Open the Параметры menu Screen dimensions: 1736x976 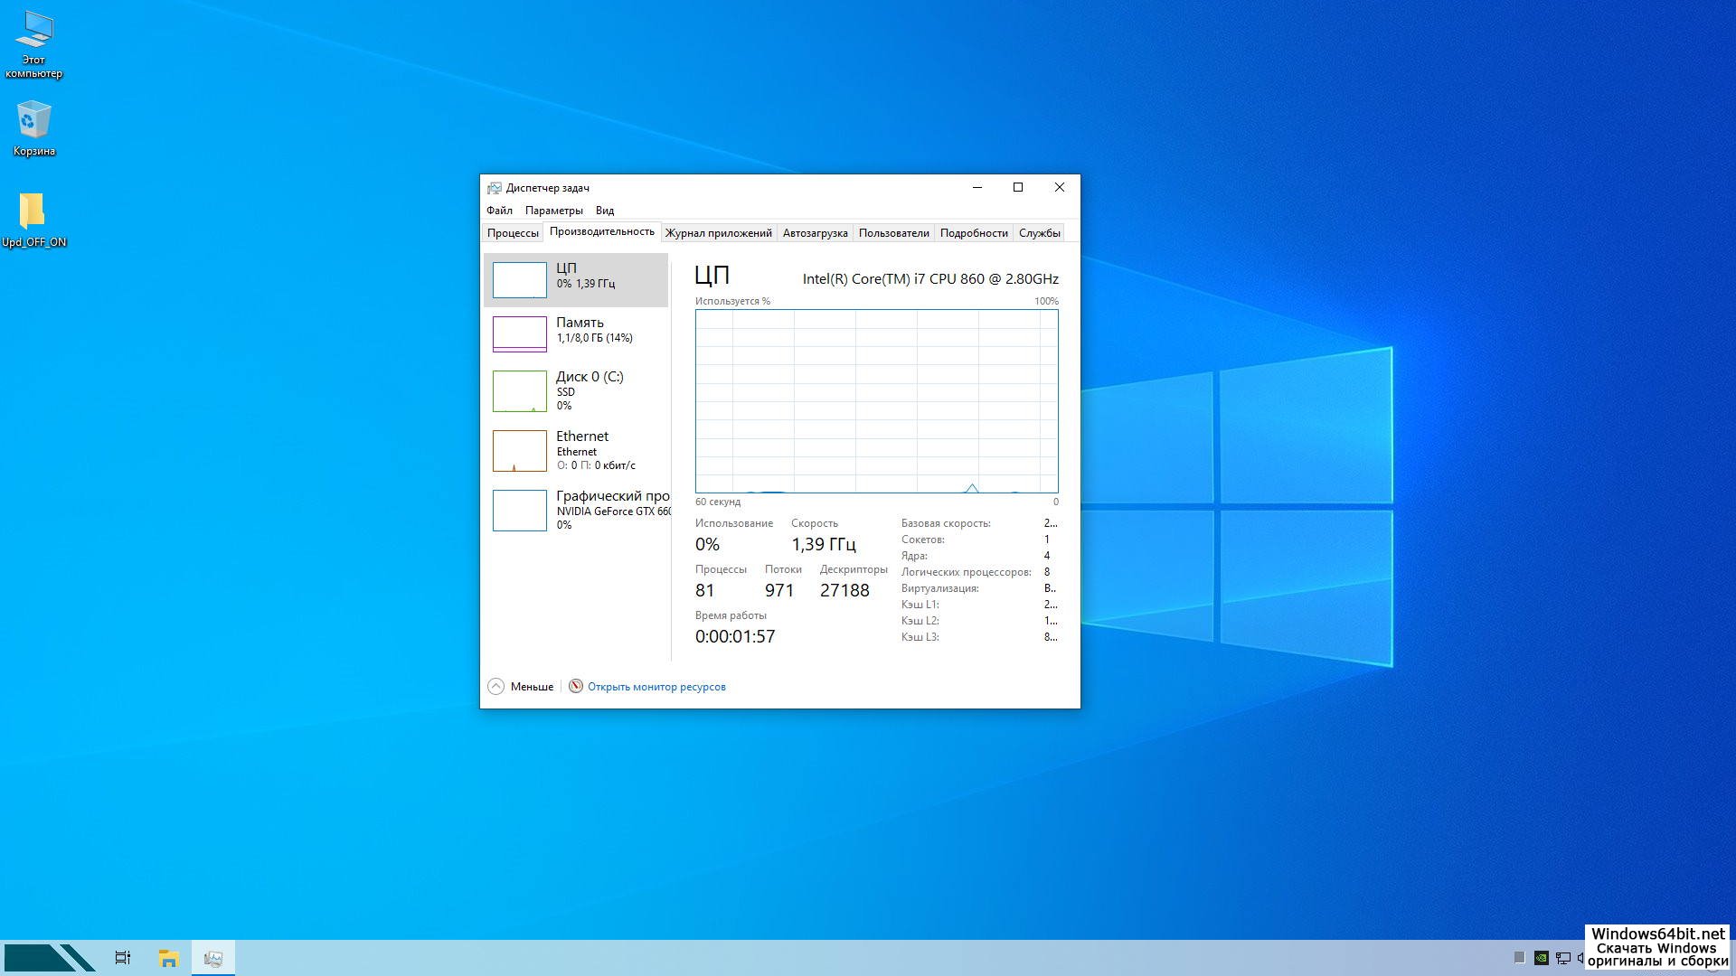553,211
